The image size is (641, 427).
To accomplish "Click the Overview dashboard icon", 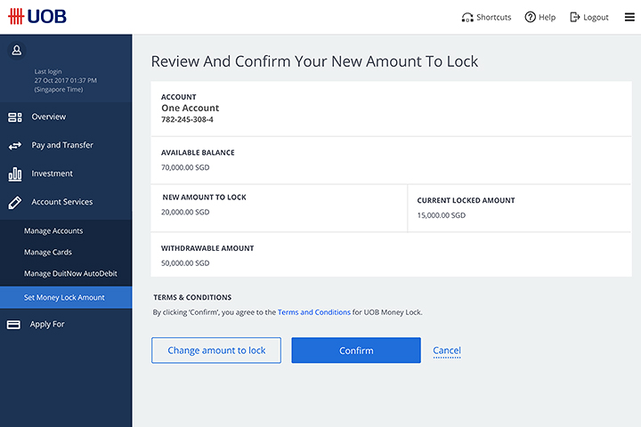I will (15, 117).
